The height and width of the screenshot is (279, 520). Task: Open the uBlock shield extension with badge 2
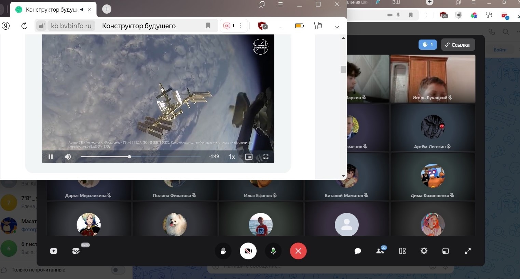click(262, 26)
